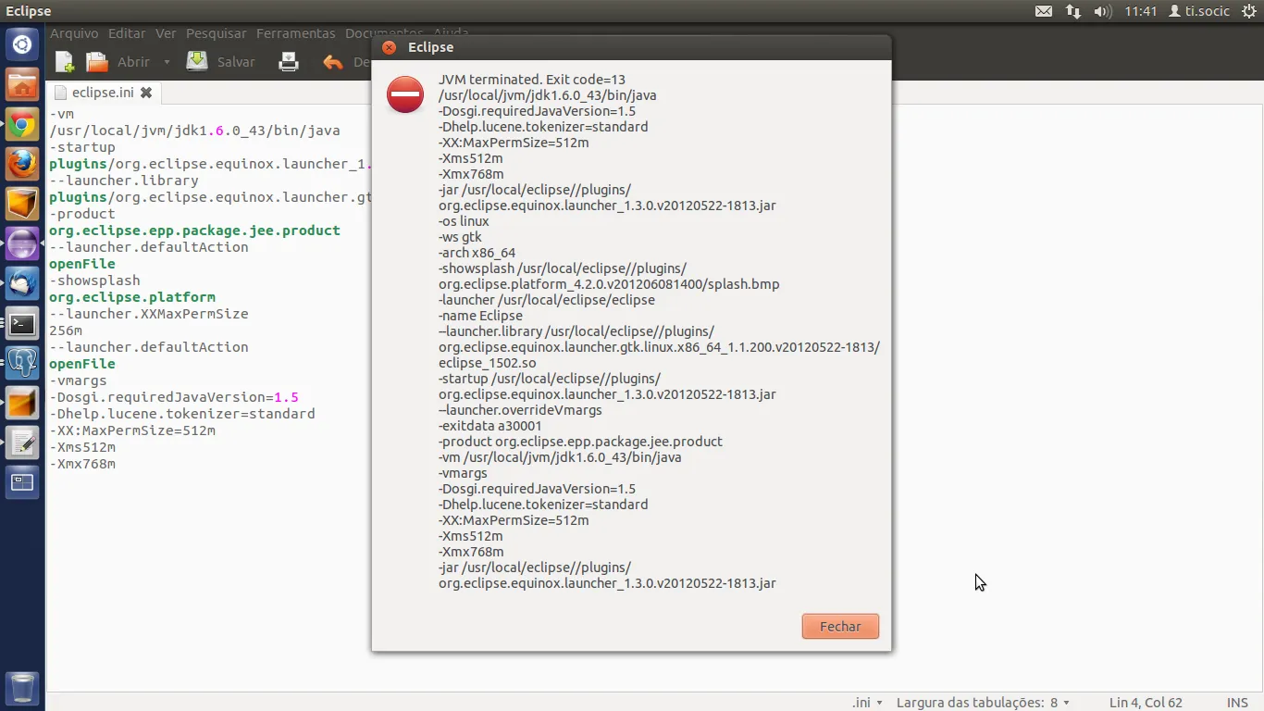The height and width of the screenshot is (711, 1264).
Task: Open the Editar menu
Action: pyautogui.click(x=127, y=33)
